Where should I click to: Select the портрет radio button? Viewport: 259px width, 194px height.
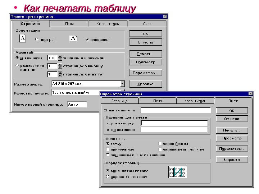coord(36,40)
